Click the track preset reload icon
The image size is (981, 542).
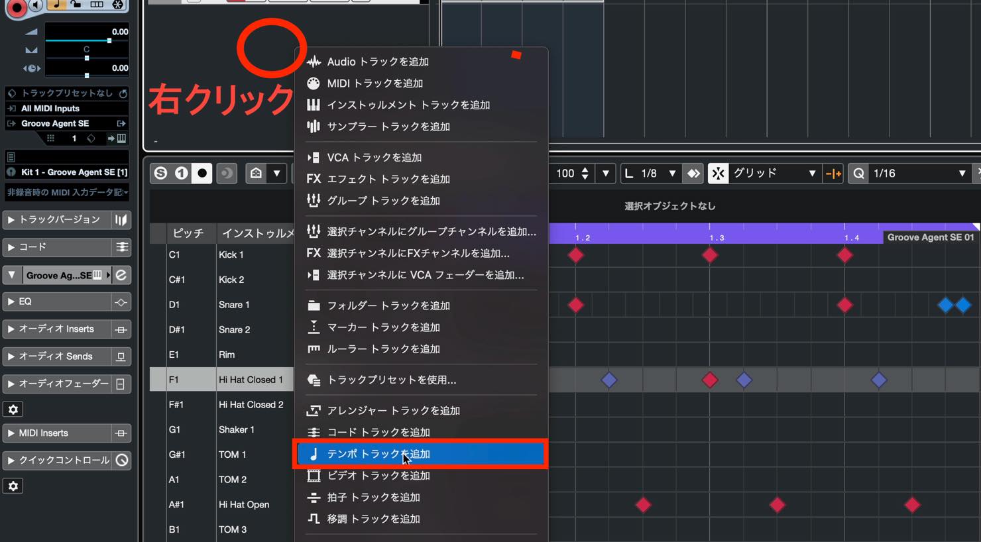(x=123, y=93)
